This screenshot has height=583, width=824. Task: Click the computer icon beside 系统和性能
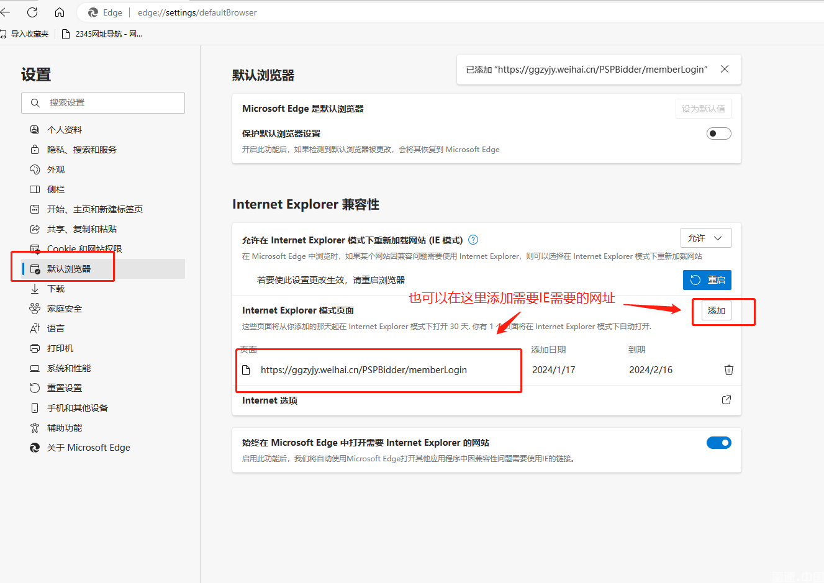35,368
